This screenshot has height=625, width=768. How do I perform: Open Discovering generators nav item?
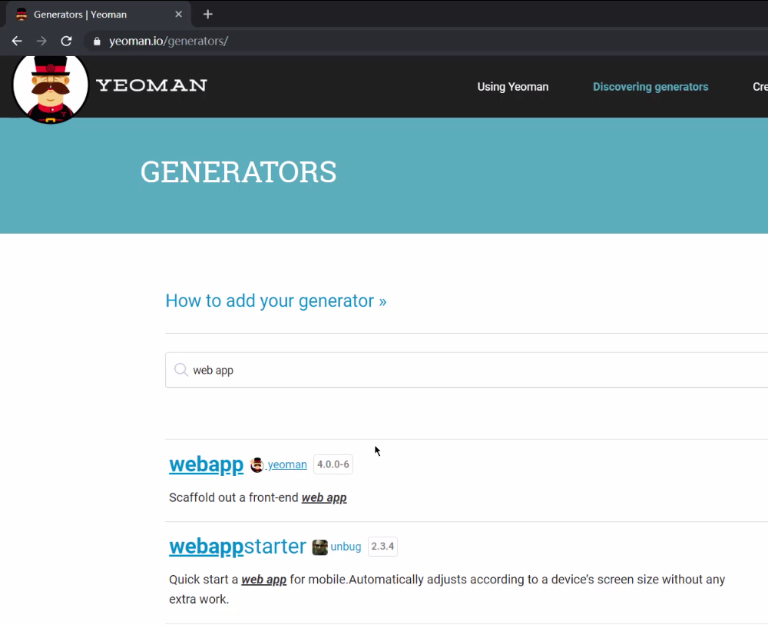point(650,87)
